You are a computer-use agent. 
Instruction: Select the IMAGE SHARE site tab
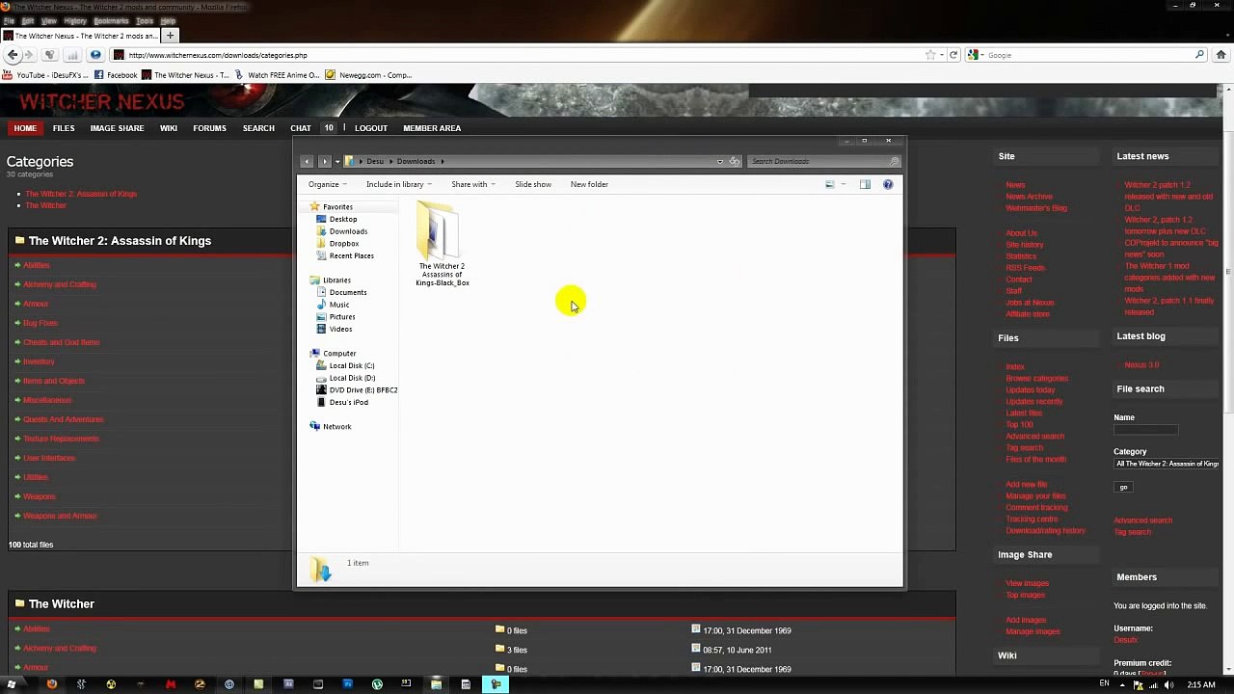(x=117, y=128)
